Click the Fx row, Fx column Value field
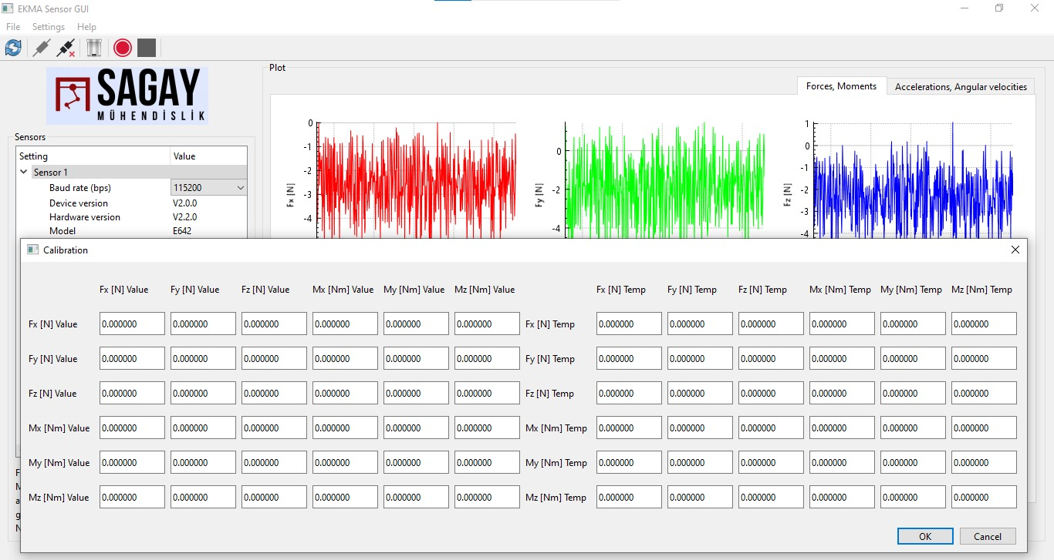 (x=132, y=324)
